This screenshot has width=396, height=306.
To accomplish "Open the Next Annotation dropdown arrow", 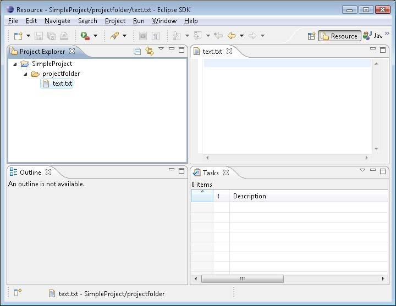I will (187, 36).
